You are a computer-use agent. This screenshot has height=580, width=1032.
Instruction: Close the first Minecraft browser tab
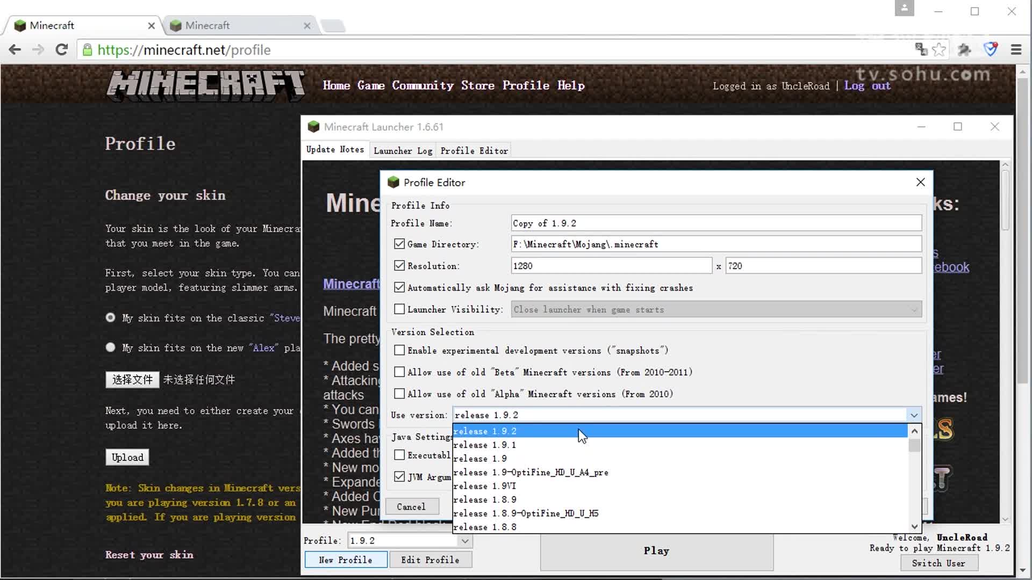[x=151, y=25]
